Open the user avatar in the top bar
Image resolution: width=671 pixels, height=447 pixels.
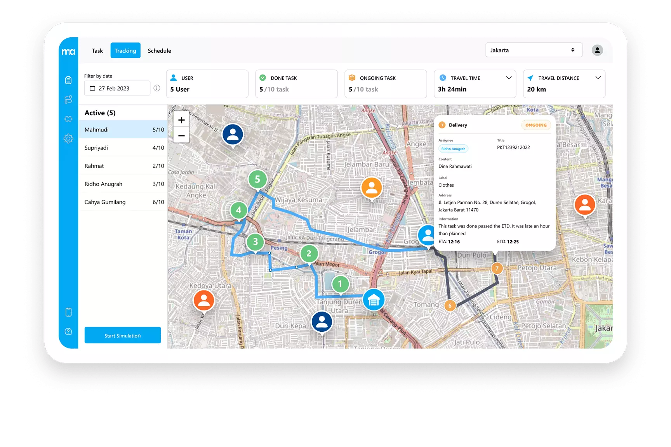click(597, 50)
